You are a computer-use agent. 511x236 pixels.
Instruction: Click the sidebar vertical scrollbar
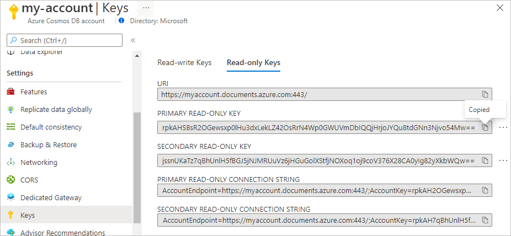point(137,165)
